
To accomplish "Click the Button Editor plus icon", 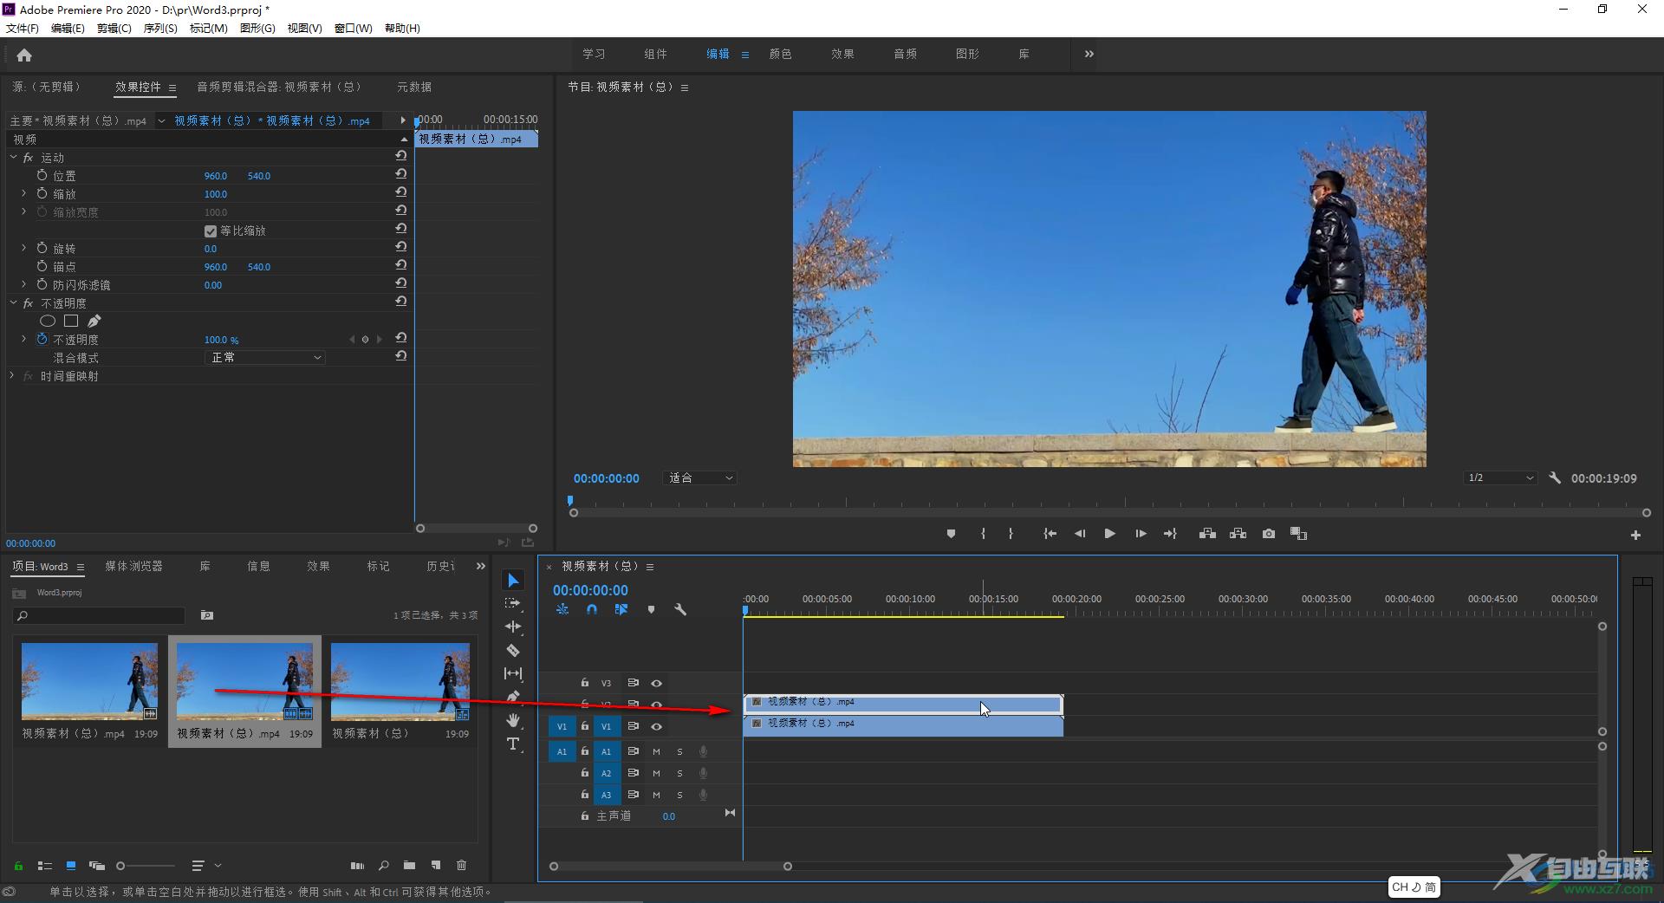I will point(1635,536).
